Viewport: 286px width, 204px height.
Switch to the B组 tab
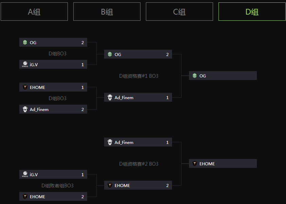107,12
